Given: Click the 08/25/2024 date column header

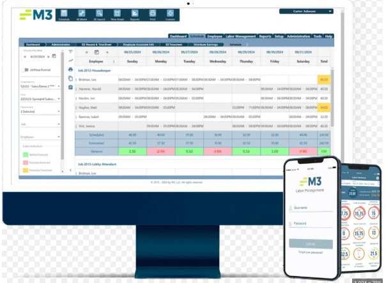Looking at the screenshot, I should [x=132, y=52].
